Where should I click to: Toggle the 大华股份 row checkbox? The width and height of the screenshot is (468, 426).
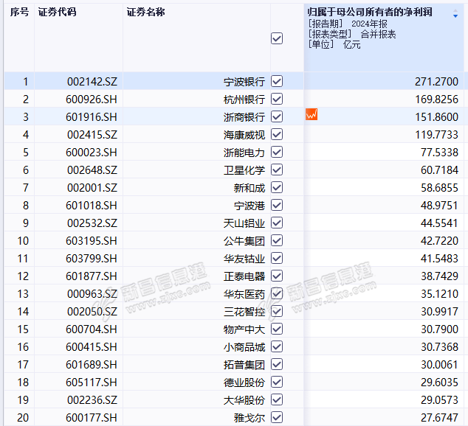277,399
